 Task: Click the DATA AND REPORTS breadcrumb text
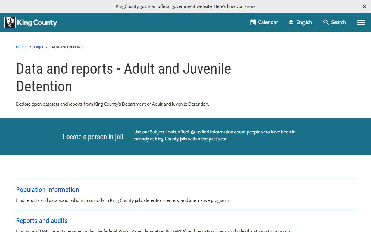[x=68, y=47]
